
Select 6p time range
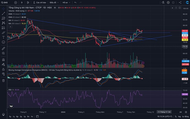pyautogui.click(x=17, y=117)
